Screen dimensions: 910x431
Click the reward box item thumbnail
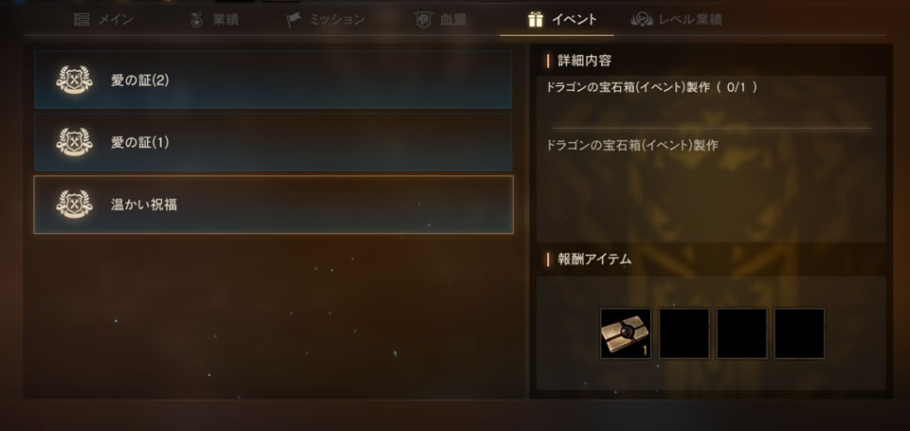pos(626,333)
